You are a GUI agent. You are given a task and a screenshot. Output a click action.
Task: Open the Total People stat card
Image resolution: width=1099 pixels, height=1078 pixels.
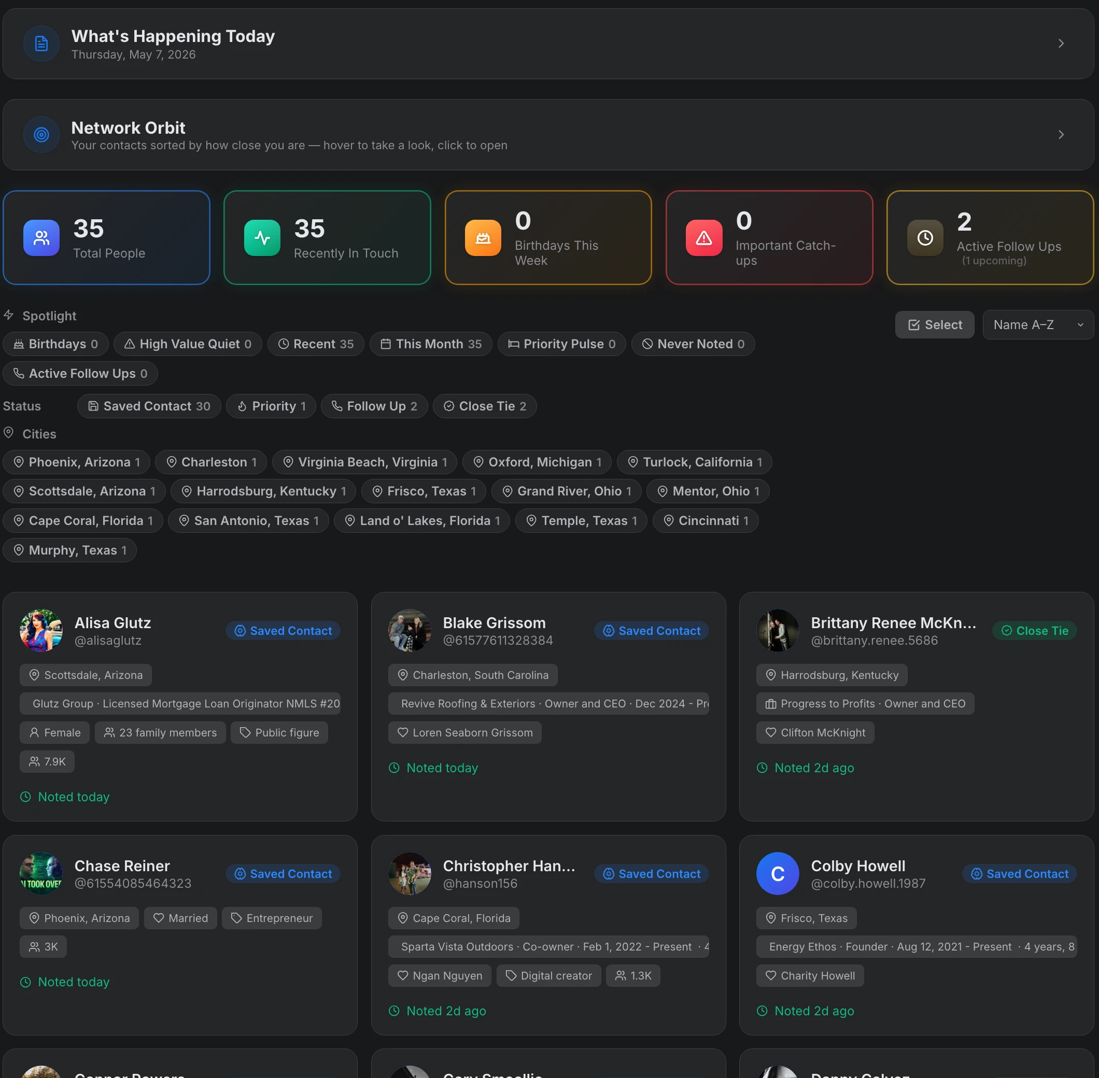[x=106, y=238]
